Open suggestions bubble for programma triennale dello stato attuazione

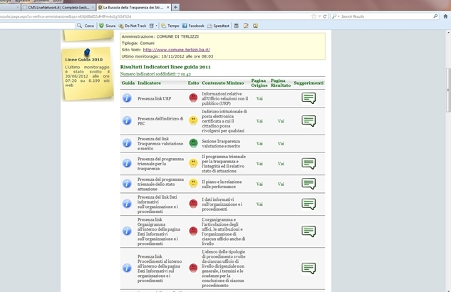coord(309,184)
